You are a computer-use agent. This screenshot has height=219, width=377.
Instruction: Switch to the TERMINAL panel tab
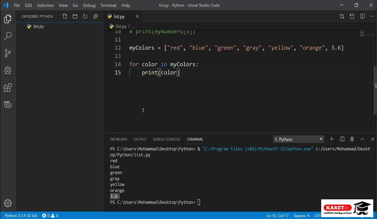point(195,139)
